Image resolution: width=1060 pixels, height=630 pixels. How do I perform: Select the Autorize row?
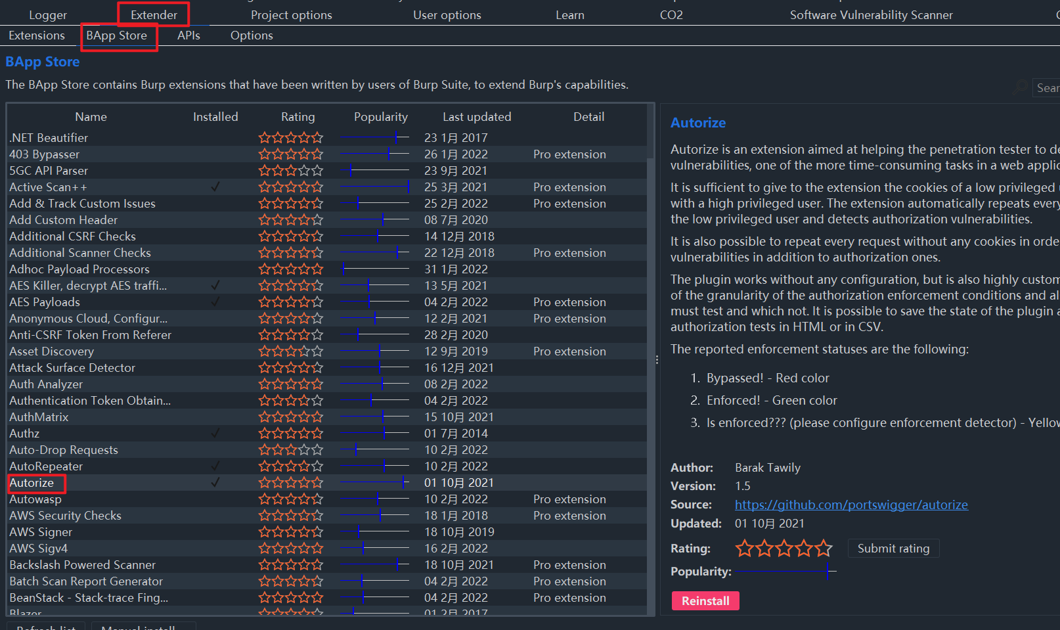pos(326,482)
